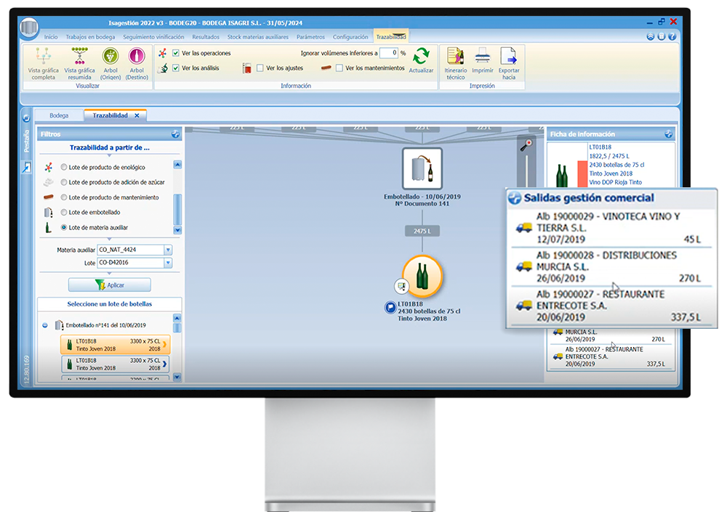Click the up arrow of the bottle lots scrollbar
Image resolution: width=727 pixels, height=519 pixels.
[x=177, y=318]
